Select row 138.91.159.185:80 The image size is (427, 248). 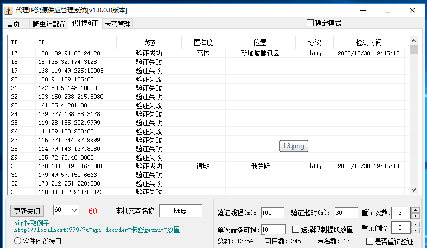tap(208, 79)
